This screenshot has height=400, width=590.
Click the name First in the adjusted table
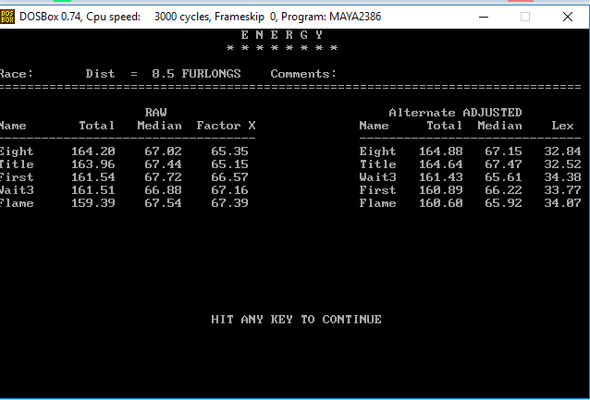(x=378, y=190)
